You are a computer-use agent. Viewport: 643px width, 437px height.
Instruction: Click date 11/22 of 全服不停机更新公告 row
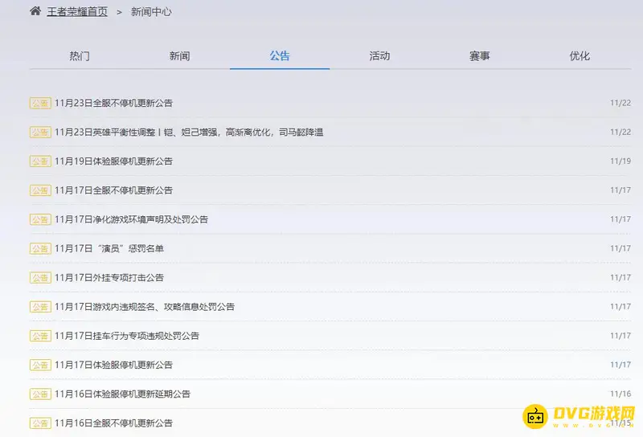pyautogui.click(x=620, y=103)
